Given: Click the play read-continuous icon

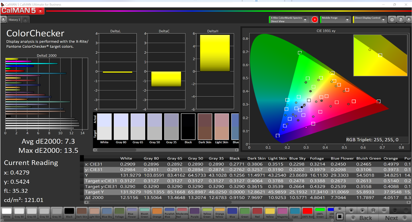Looking at the screenshot, I should 362,210.
